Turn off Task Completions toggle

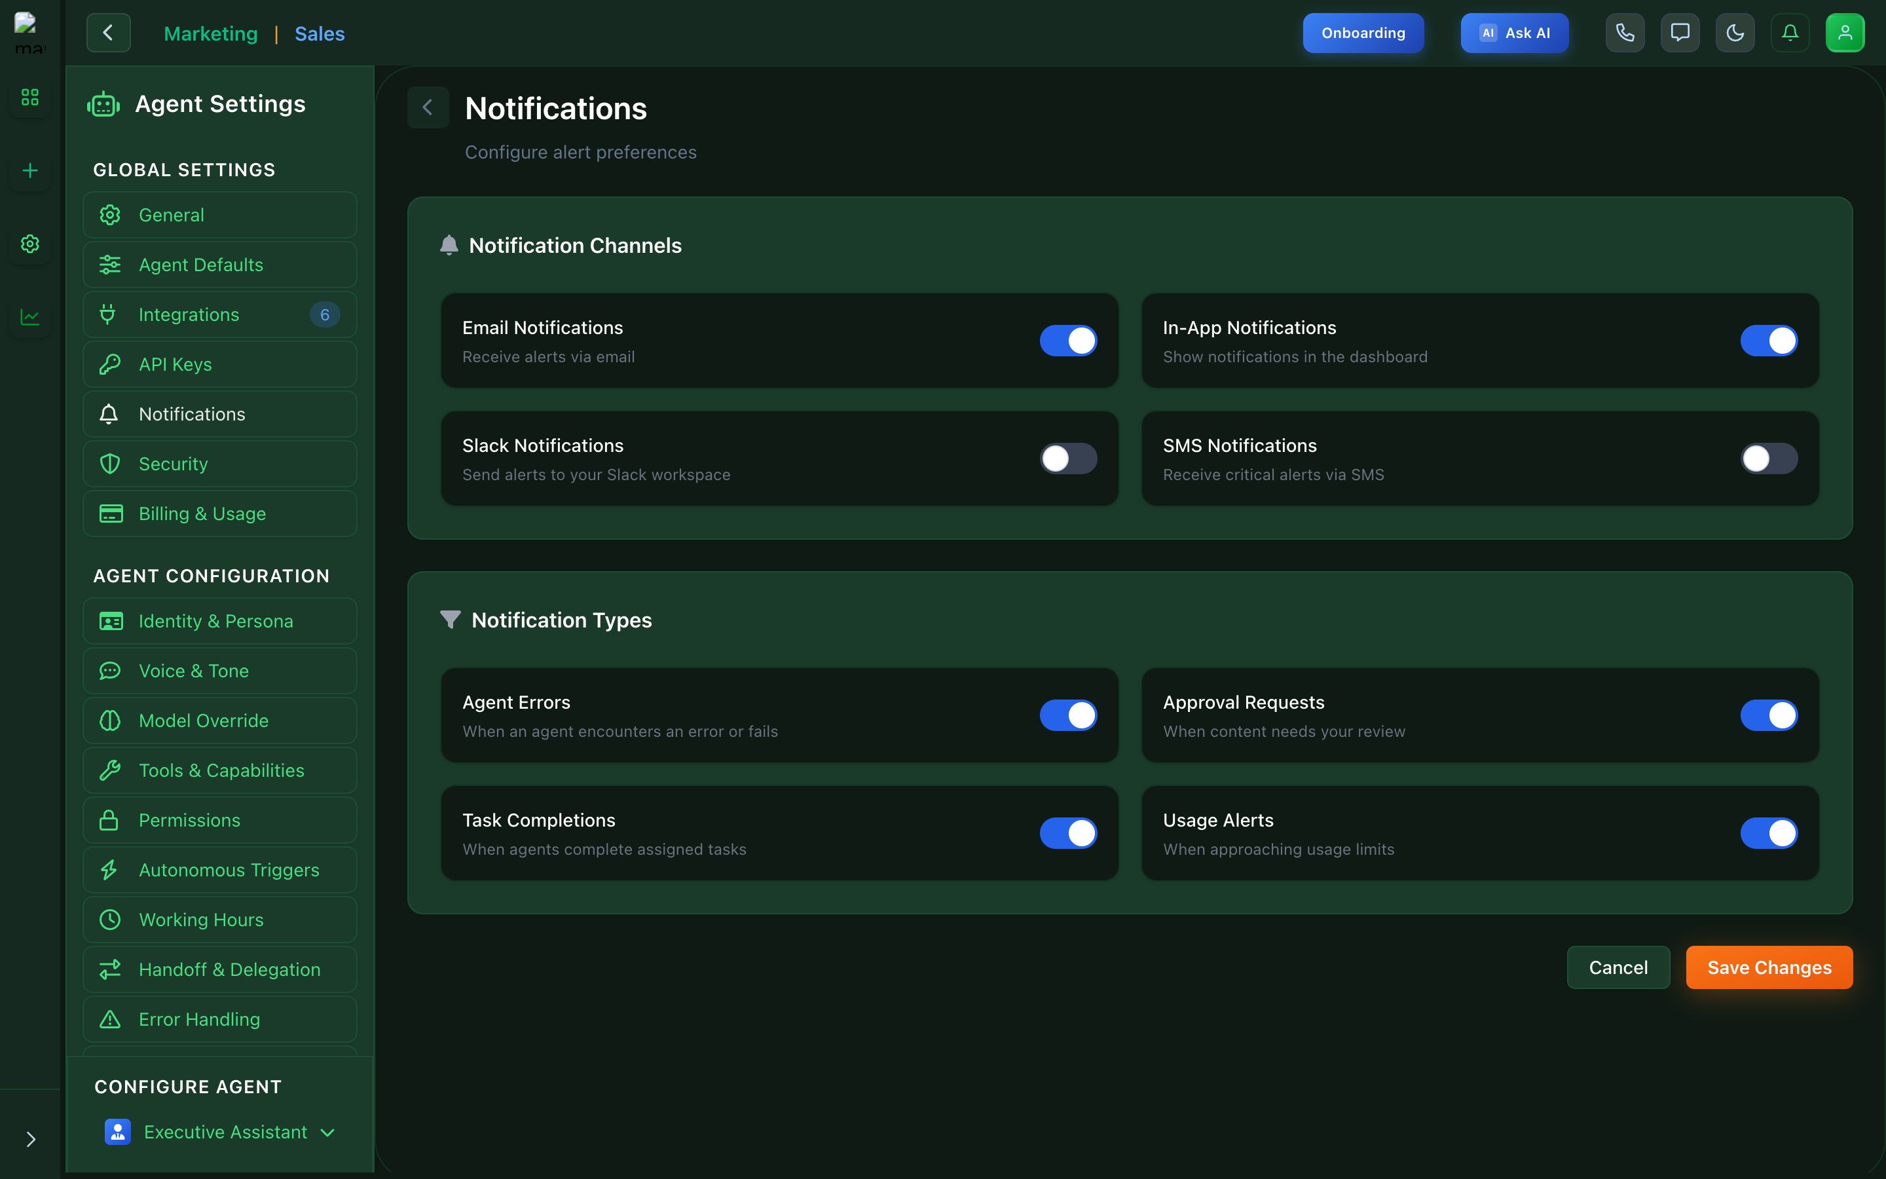coord(1067,833)
